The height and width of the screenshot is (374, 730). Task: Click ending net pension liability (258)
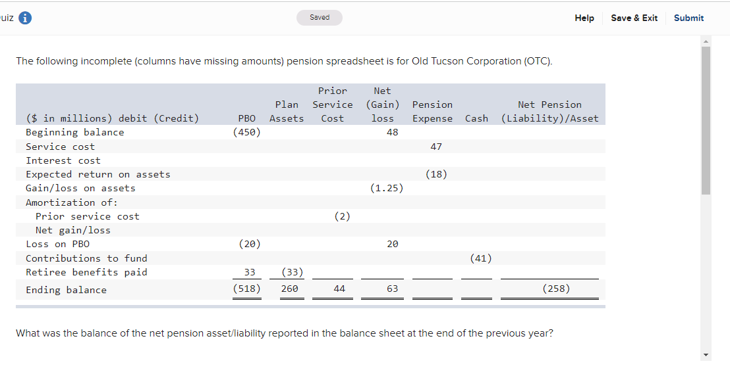pos(556,289)
